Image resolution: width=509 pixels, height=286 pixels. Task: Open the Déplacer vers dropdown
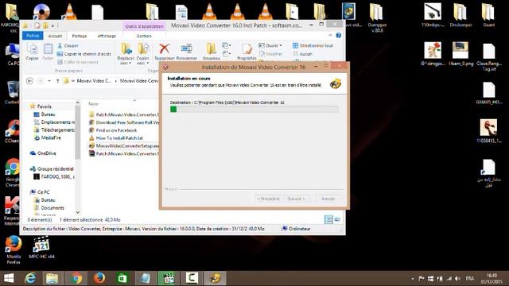click(126, 54)
